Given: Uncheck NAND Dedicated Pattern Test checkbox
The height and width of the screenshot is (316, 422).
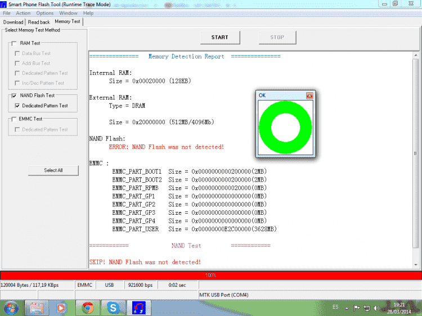Looking at the screenshot, I should pyautogui.click(x=17, y=106).
